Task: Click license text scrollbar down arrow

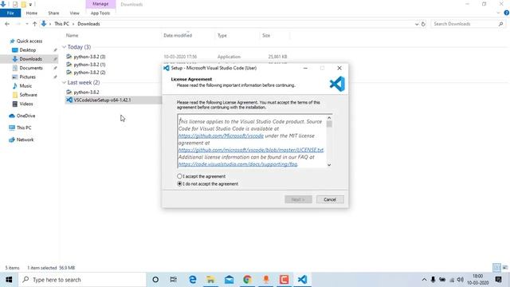Action: pyautogui.click(x=329, y=165)
